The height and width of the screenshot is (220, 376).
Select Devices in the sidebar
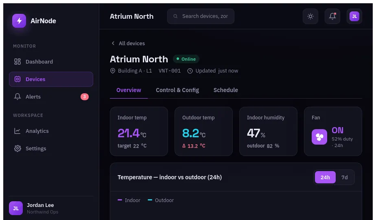click(51, 79)
